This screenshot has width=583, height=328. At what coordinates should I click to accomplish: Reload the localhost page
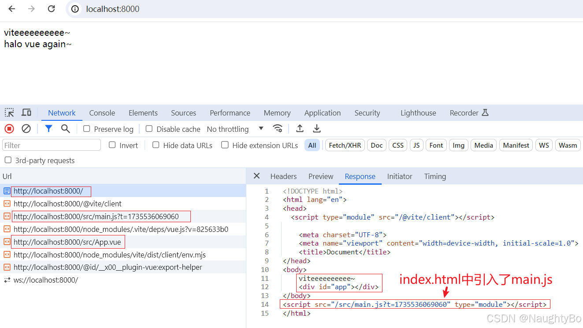pyautogui.click(x=51, y=9)
